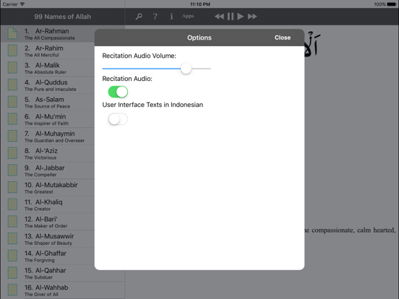Open the Apps toolbar item
Image resolution: width=399 pixels, height=299 pixels.
pos(188,17)
